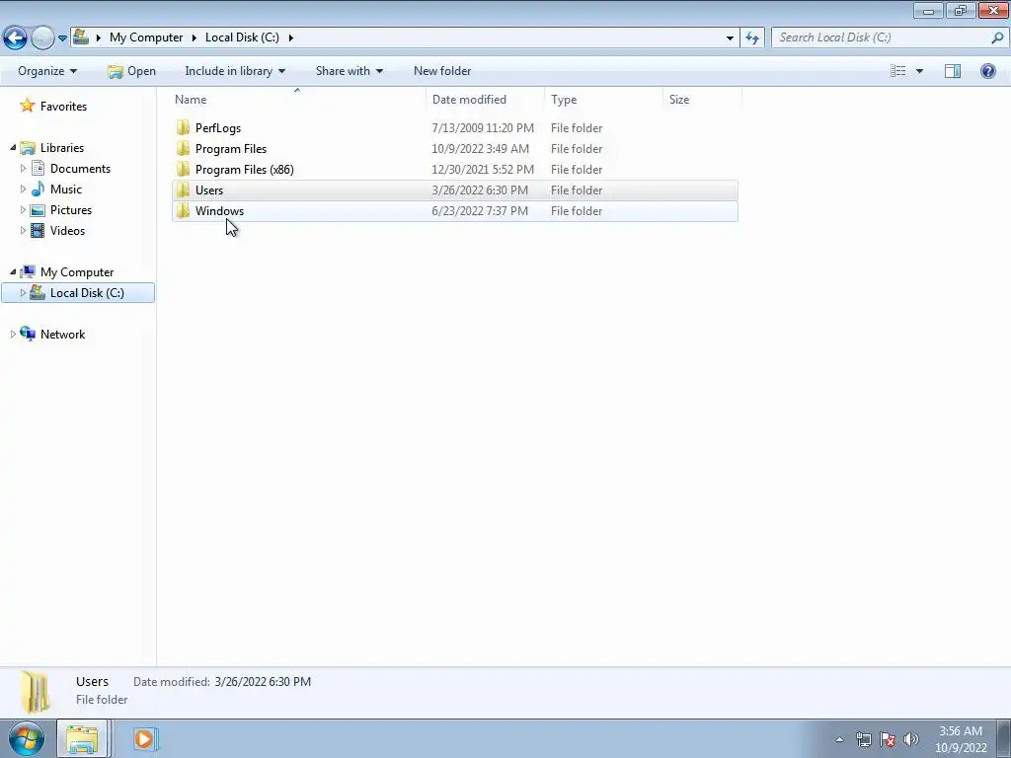The height and width of the screenshot is (758, 1011).
Task: Click the 6/23/2022 7:37 PM date cell
Action: point(480,211)
